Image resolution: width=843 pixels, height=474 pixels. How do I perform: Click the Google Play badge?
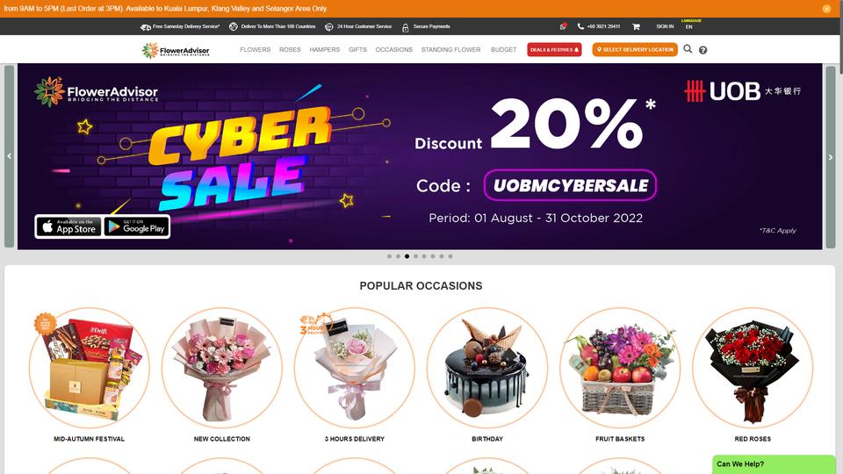[137, 226]
